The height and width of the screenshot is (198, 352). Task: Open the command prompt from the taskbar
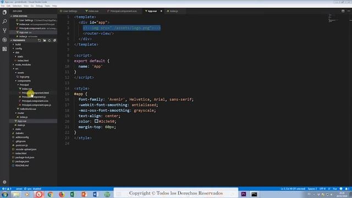click(x=254, y=194)
